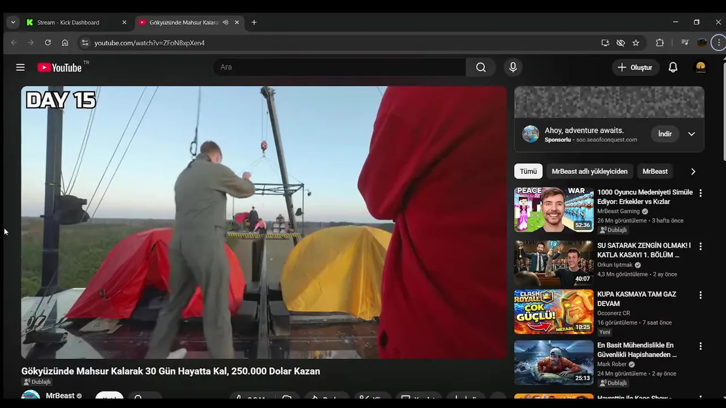Expand the sponsored ad chevron
The image size is (726, 408).
pos(691,134)
